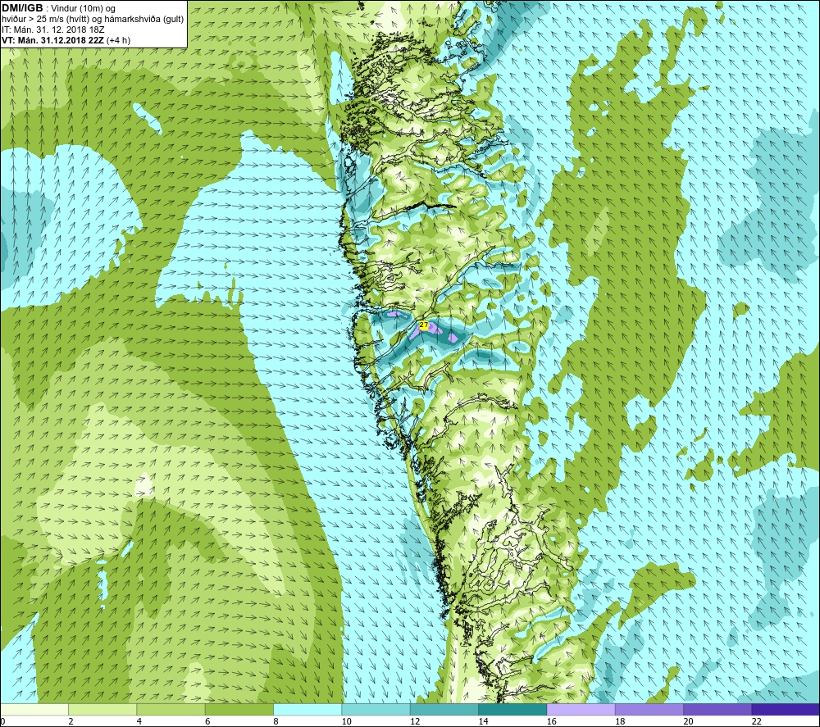Viewport: 820px width, 727px height.
Task: Click the legend scale label 14
Action: [x=483, y=721]
